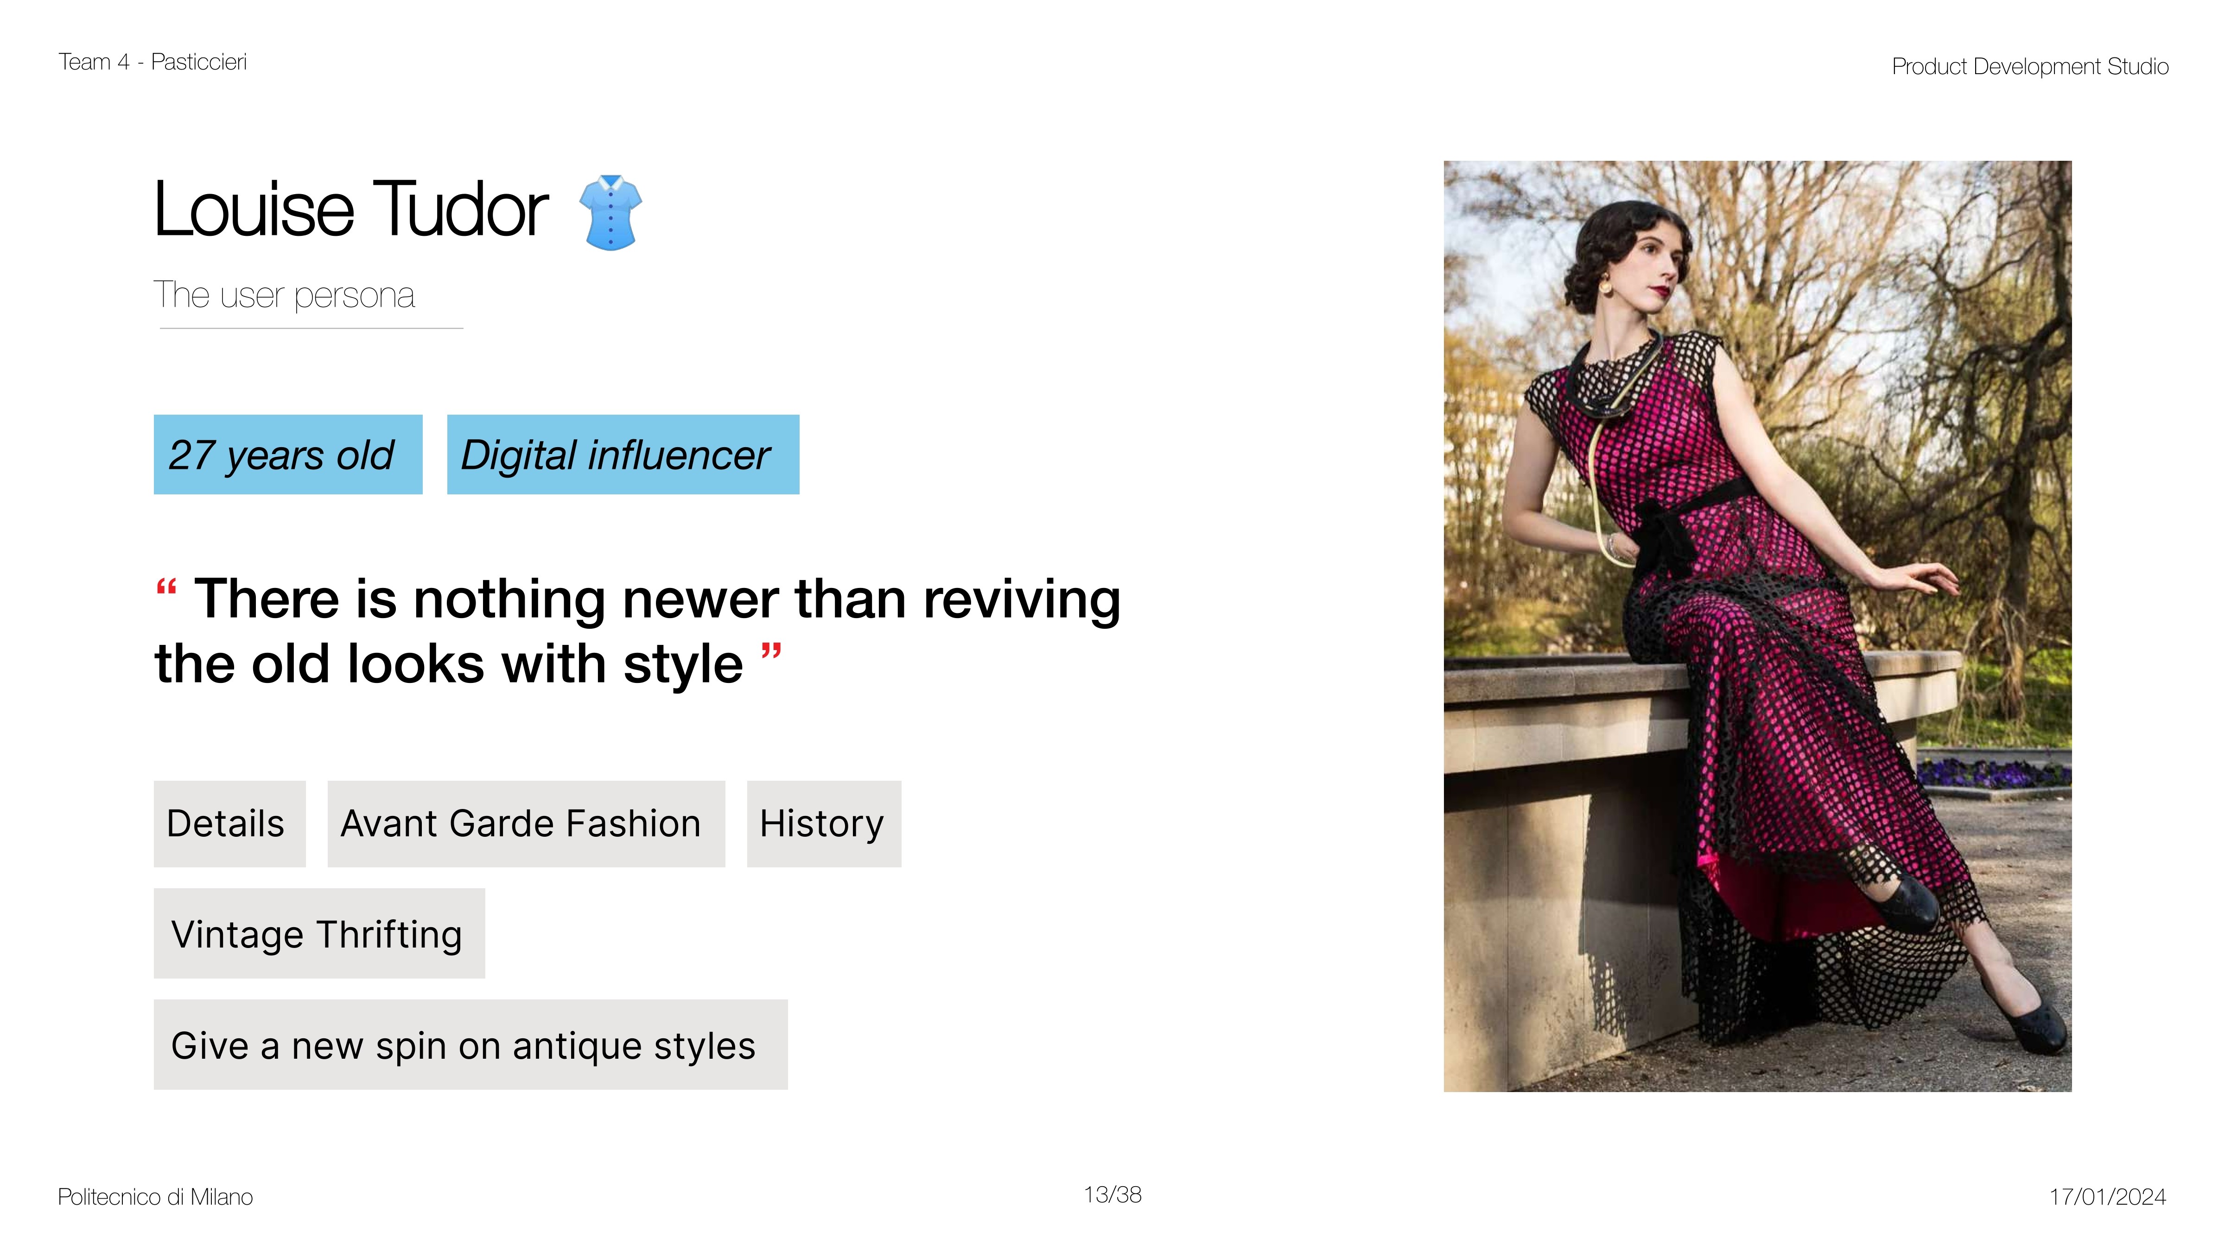Click the 'History' gray tag
The height and width of the screenshot is (1251, 2225).
tap(823, 824)
